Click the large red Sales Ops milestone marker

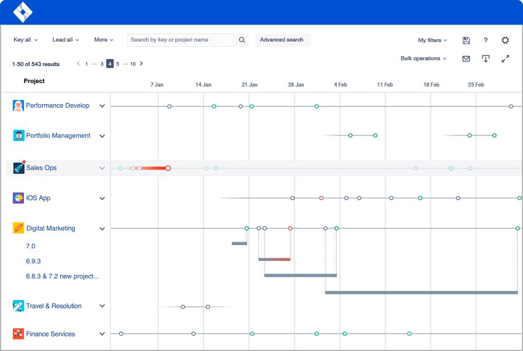pos(168,168)
